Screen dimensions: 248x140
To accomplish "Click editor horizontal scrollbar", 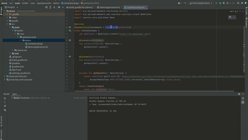I will (154, 91).
